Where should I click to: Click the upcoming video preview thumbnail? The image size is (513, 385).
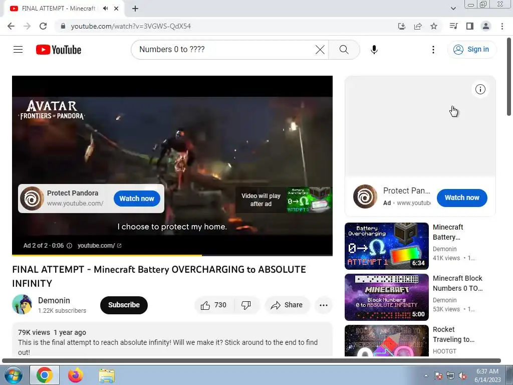tap(309, 200)
